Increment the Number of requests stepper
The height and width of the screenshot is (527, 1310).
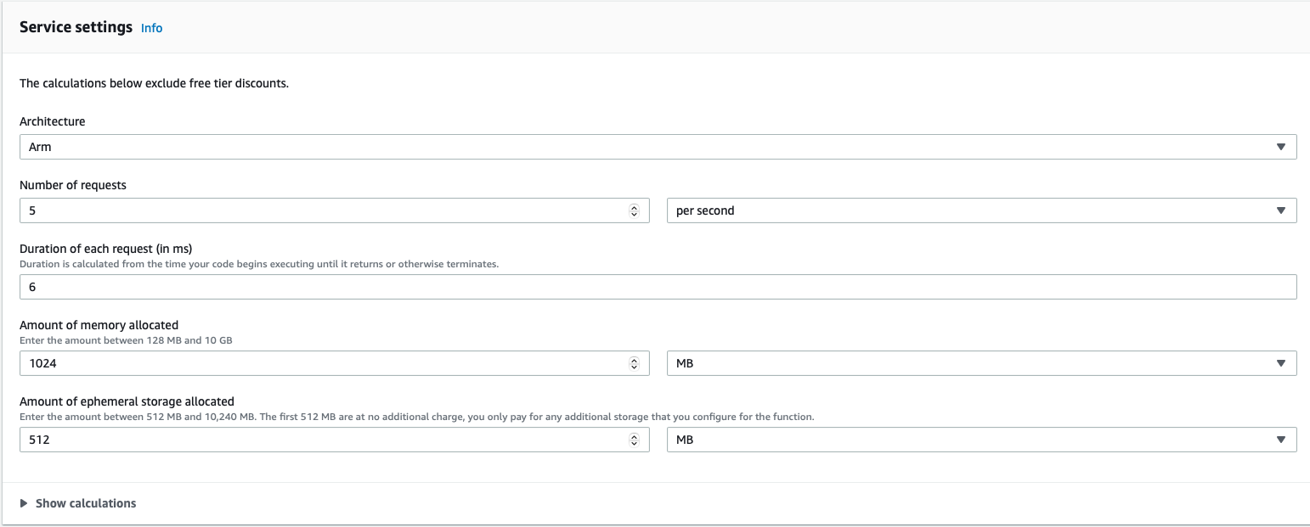[x=635, y=206]
